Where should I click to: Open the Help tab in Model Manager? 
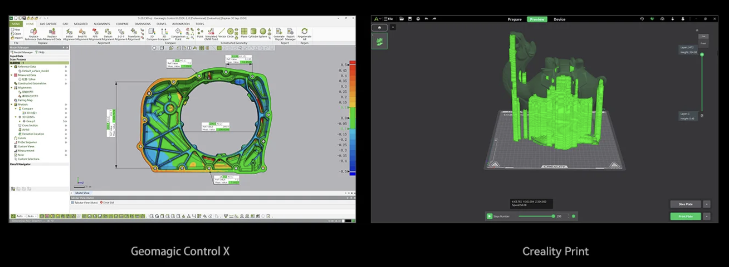[x=40, y=52]
